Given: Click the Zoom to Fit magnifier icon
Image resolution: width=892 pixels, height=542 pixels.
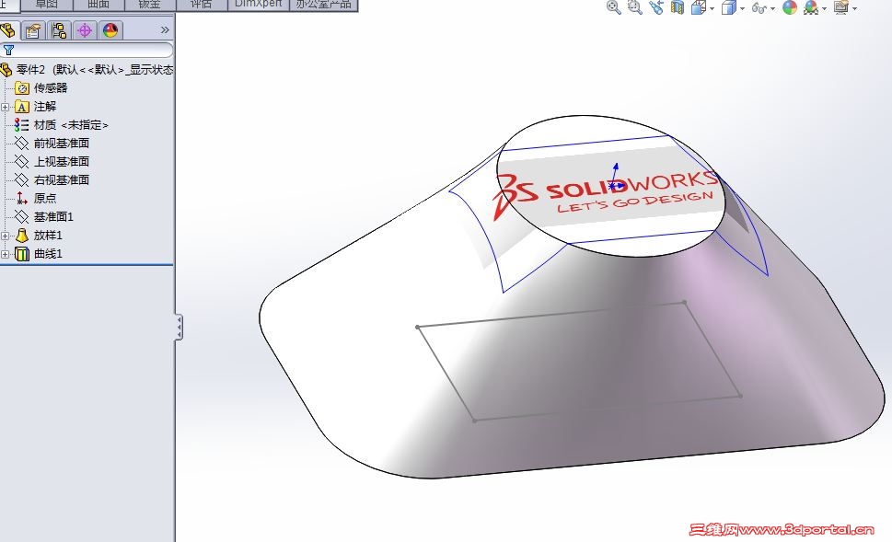Looking at the screenshot, I should (x=613, y=7).
